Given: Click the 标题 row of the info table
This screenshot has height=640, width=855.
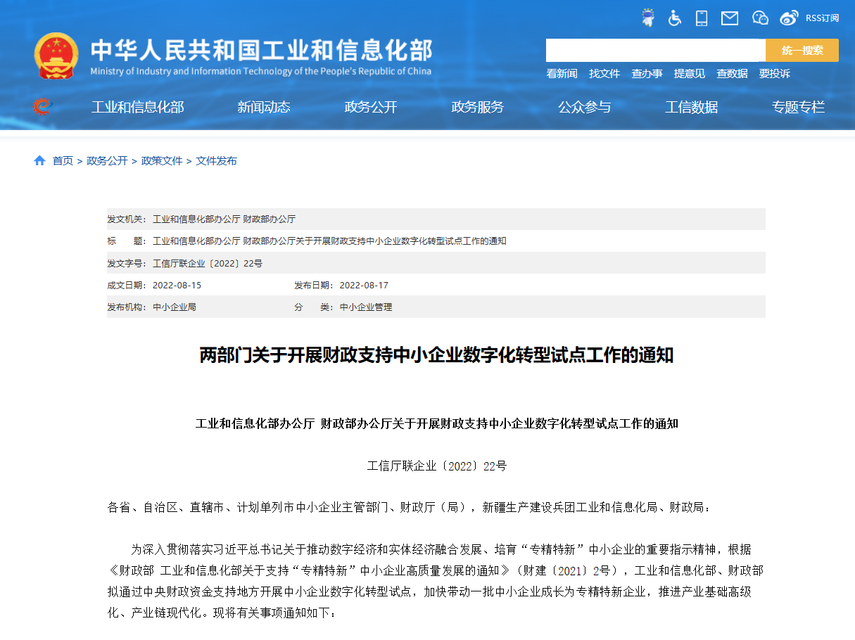Looking at the screenshot, I should pos(436,241).
